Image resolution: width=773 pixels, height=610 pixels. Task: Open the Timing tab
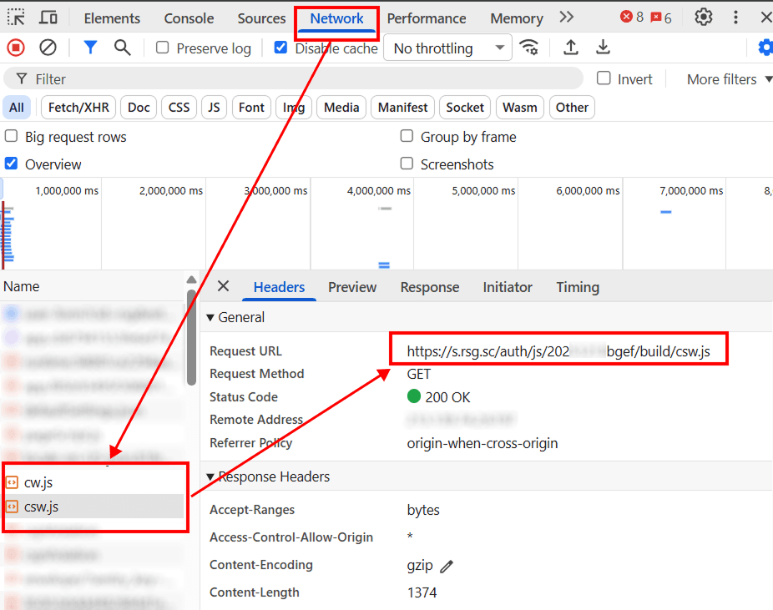pos(578,287)
